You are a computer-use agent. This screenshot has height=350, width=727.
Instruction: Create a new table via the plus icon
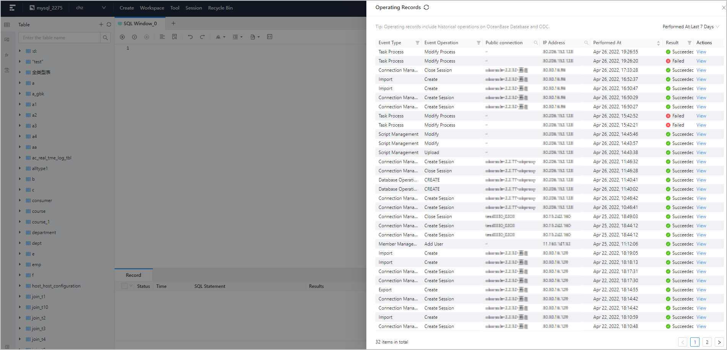pyautogui.click(x=101, y=24)
